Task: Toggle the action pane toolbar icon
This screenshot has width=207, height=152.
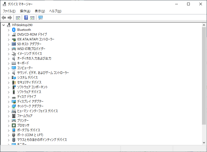Action: [x=32, y=18]
